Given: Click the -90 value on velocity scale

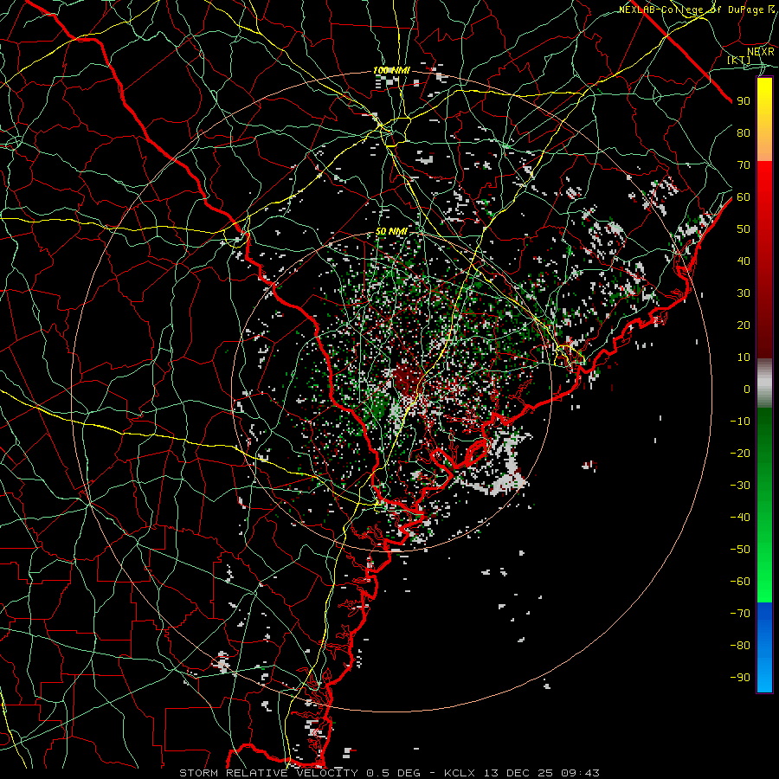Looking at the screenshot, I should [740, 678].
